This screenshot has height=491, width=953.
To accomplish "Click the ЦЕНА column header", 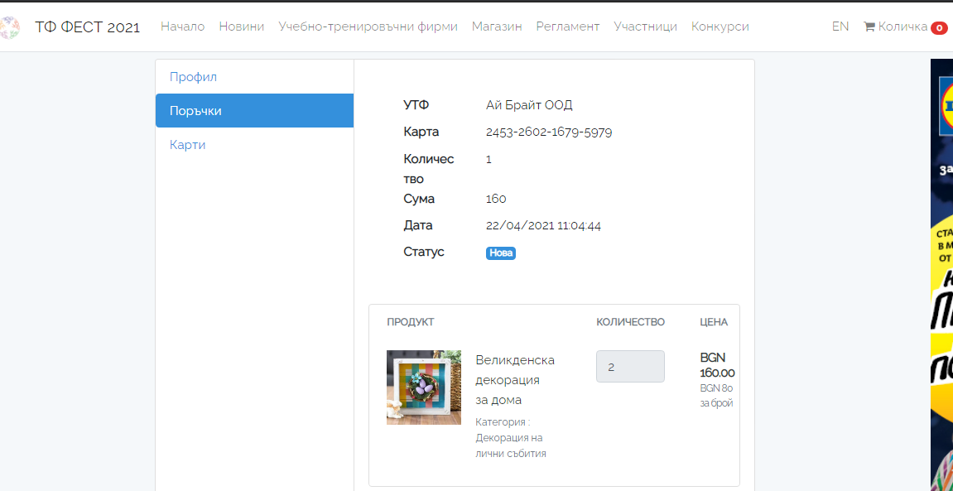I will click(x=714, y=322).
